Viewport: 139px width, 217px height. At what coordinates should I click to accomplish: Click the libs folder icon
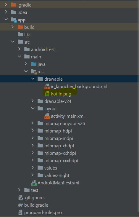tap(20, 34)
